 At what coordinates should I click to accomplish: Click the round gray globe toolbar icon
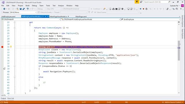click(x=123, y=9)
